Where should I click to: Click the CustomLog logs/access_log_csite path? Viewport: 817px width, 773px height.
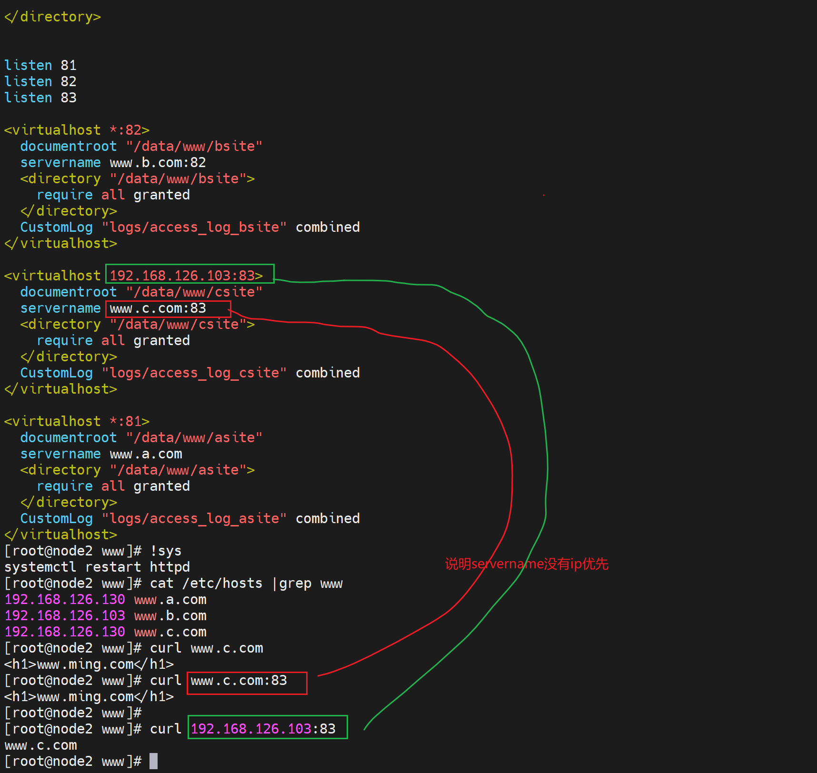pyautogui.click(x=194, y=373)
